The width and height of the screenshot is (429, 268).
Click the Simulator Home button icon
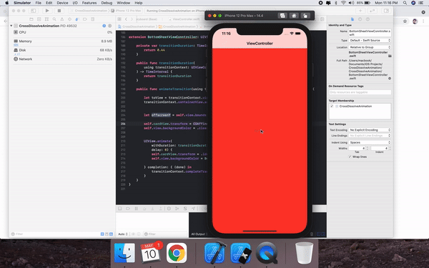294,16
